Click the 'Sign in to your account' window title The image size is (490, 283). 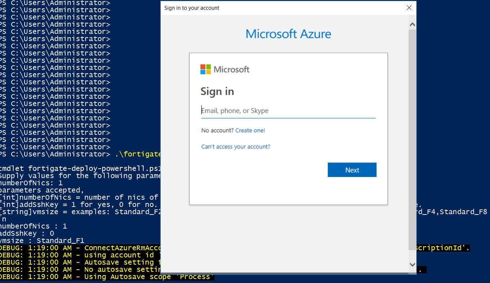click(192, 8)
